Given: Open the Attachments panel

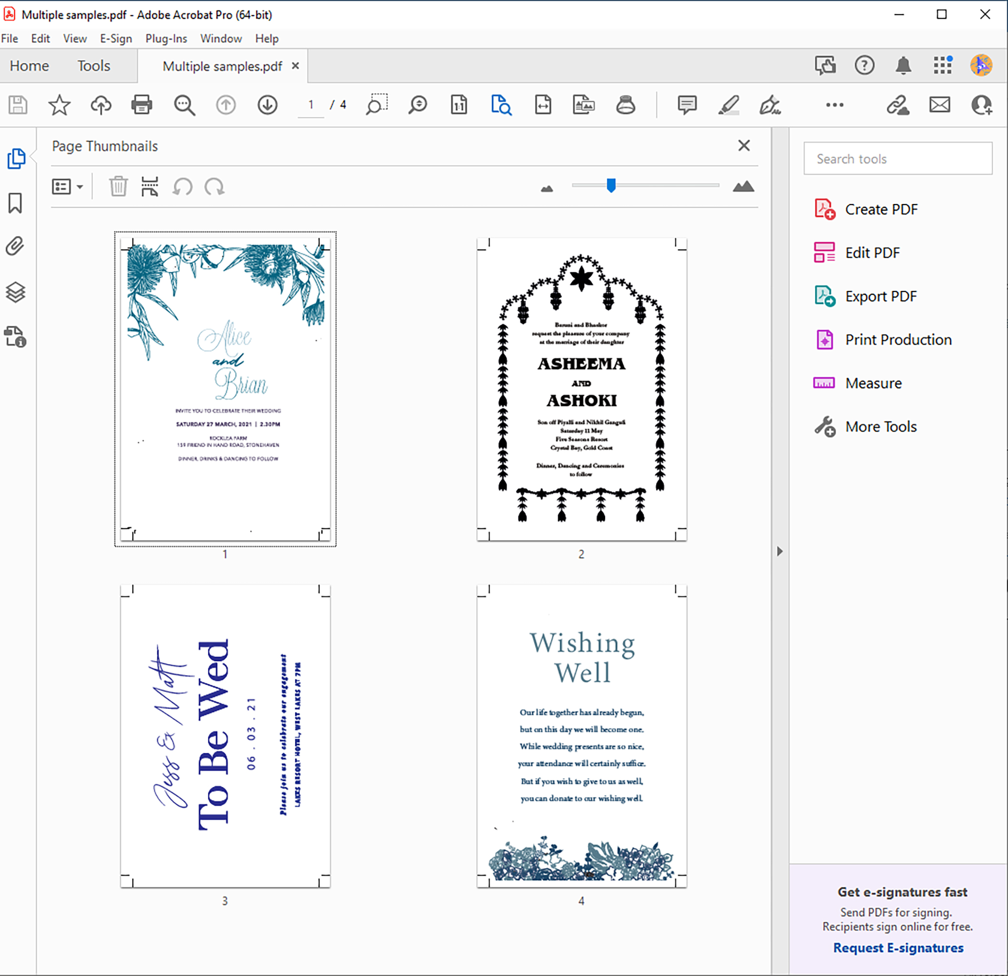Looking at the screenshot, I should [x=16, y=246].
